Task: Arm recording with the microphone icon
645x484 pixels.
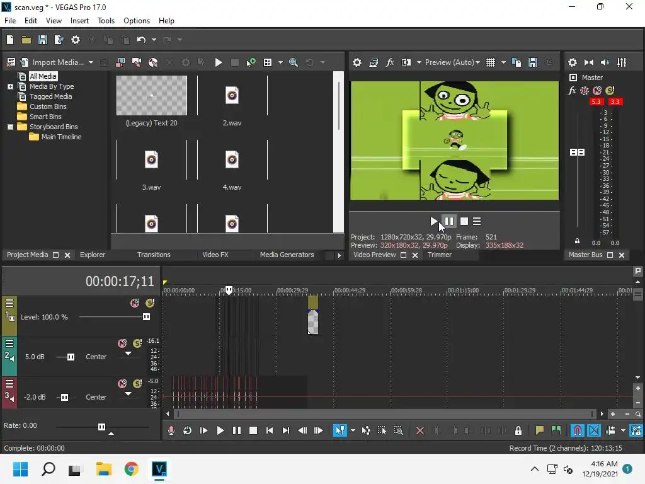Action: [x=171, y=430]
